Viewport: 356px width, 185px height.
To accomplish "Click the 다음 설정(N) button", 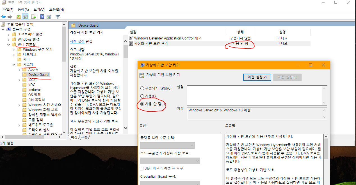I will click(x=287, y=77).
